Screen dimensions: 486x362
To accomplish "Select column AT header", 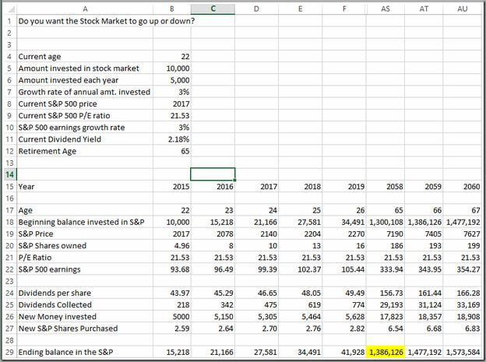I will coord(424,9).
